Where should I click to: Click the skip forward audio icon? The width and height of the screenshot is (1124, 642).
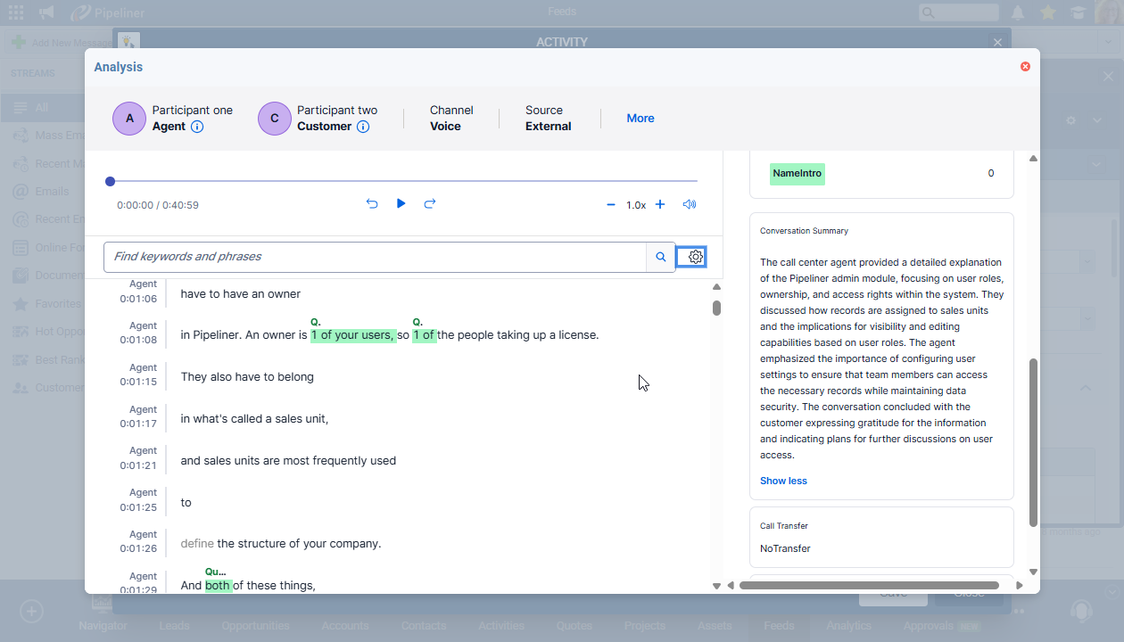(429, 204)
